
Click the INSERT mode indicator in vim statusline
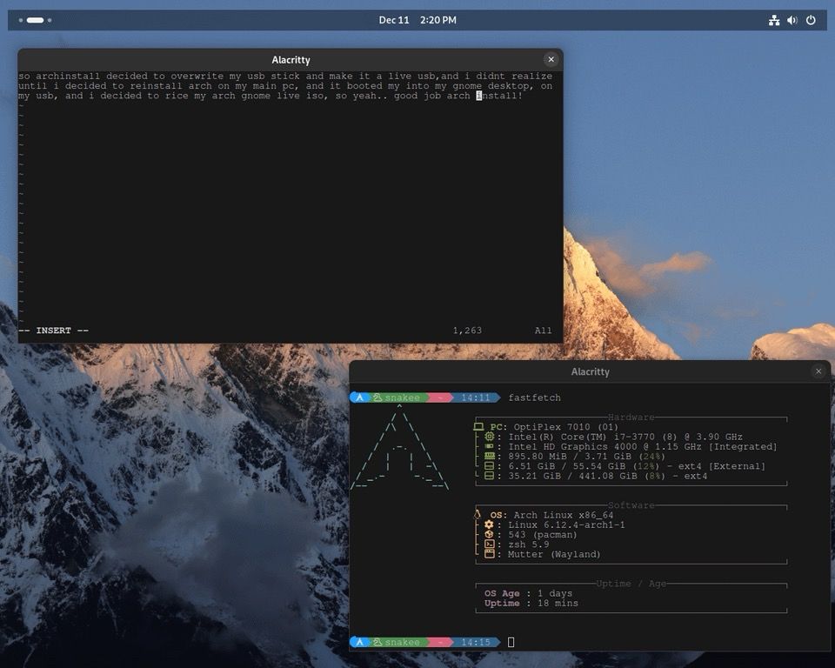pyautogui.click(x=52, y=331)
